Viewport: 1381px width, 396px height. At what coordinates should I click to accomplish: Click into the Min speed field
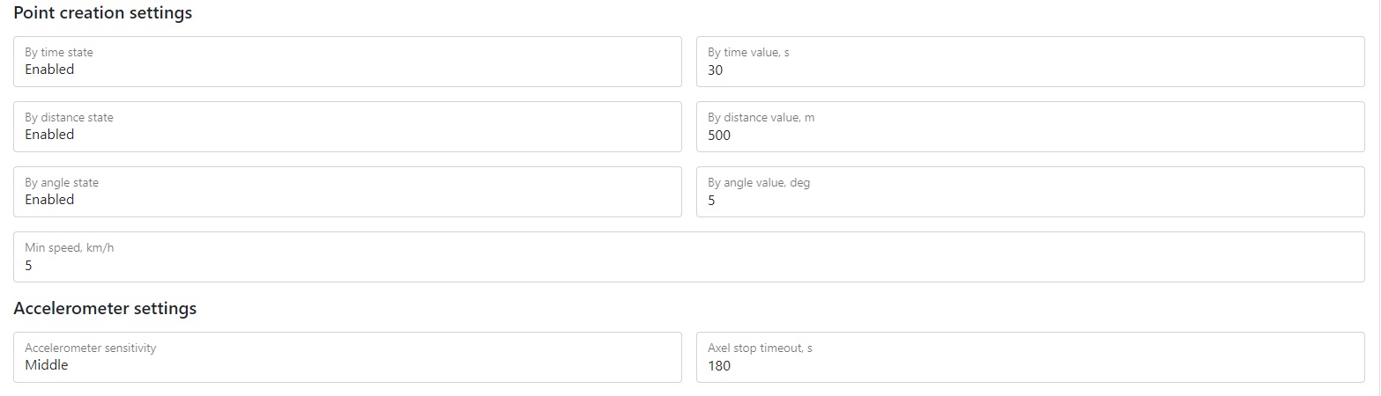[688, 257]
